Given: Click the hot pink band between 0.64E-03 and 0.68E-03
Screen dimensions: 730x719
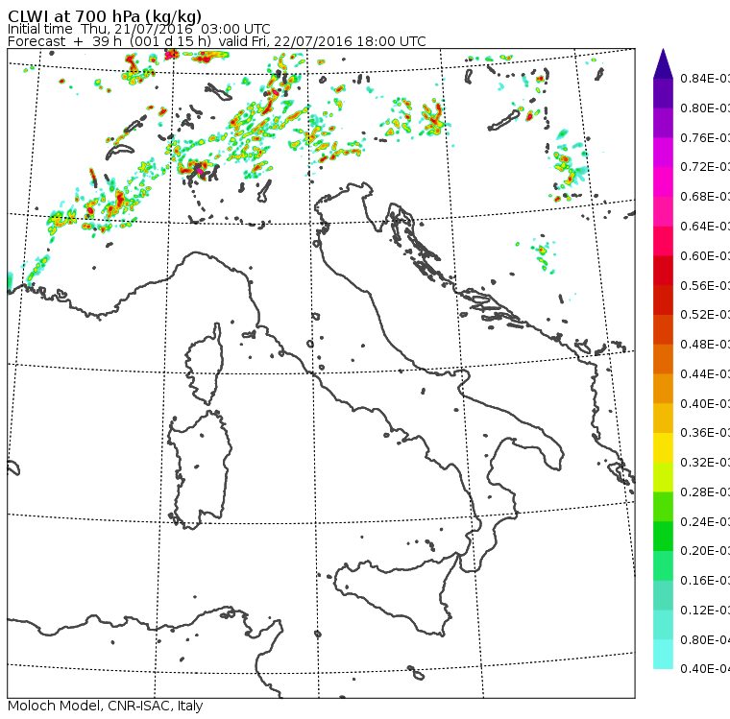Looking at the screenshot, I should [663, 211].
